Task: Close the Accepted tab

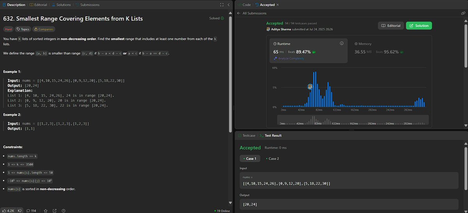Action: tap(278, 5)
